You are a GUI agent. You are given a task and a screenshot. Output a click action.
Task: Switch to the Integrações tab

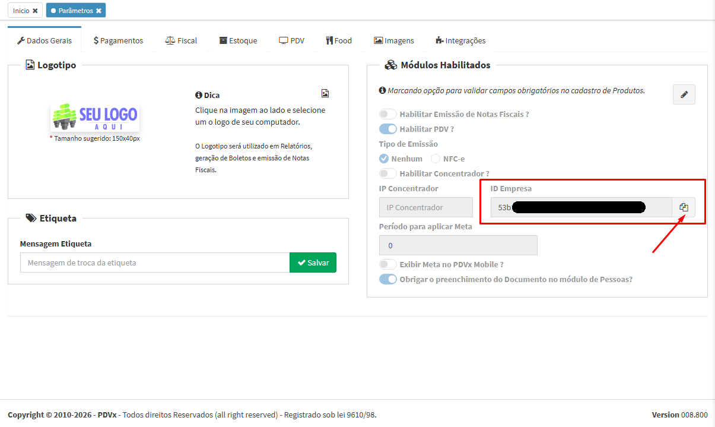tap(460, 40)
